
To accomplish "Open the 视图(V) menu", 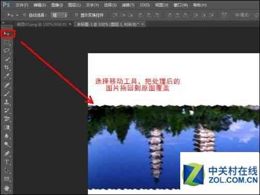I will 162,5.
